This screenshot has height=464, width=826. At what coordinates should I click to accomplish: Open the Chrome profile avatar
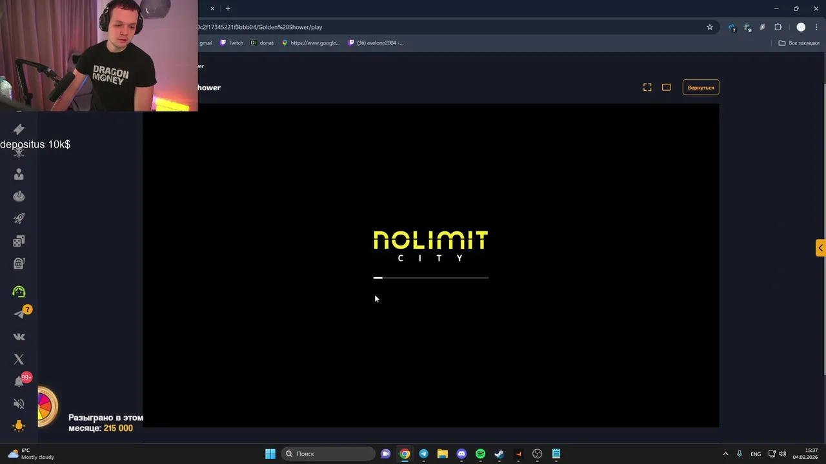(x=801, y=27)
